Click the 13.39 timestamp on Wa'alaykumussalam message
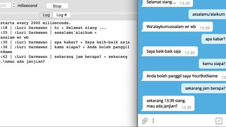Viewport: 226px width, 127px height. 204,28
